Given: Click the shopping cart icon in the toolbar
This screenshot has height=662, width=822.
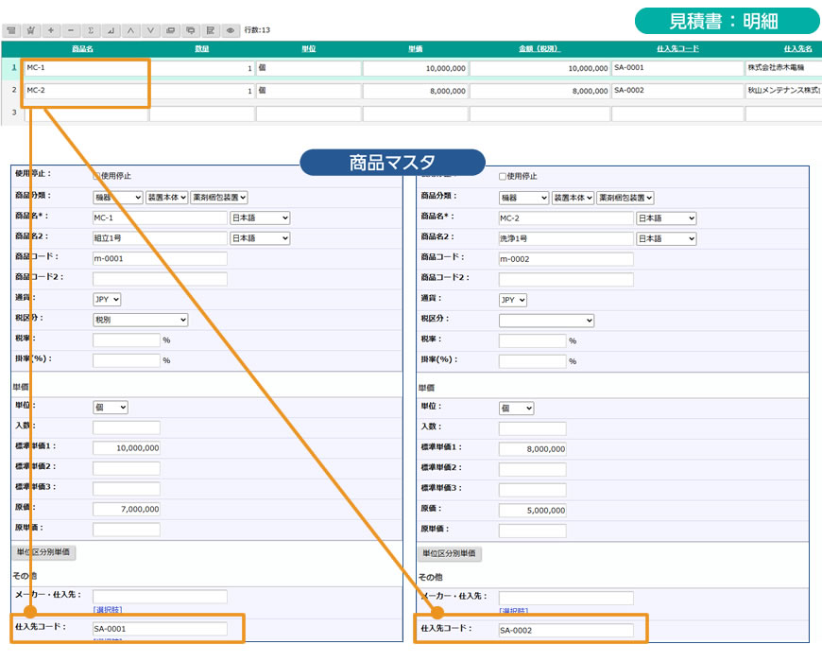Looking at the screenshot, I should pyautogui.click(x=30, y=30).
